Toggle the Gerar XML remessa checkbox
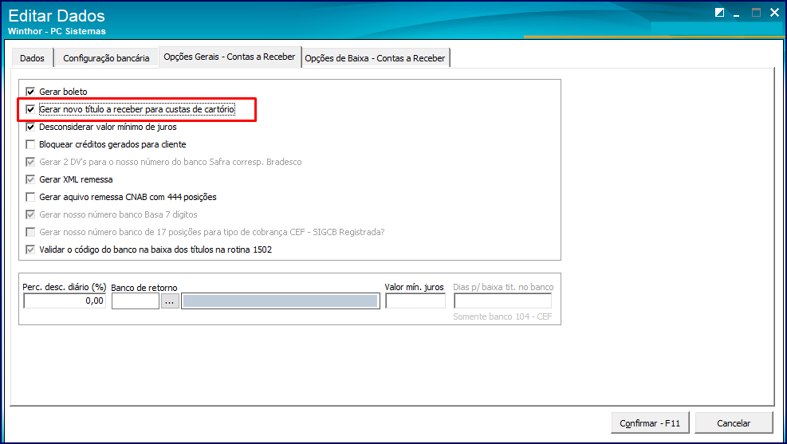Screen dimensions: 787x444 [30, 179]
